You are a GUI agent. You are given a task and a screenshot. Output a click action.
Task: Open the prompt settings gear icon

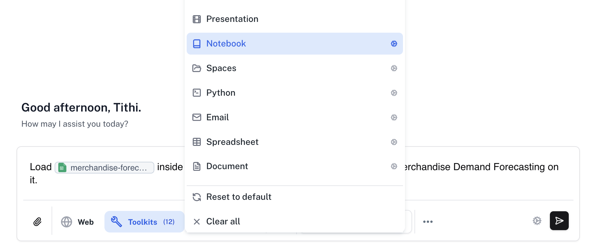coord(537,221)
